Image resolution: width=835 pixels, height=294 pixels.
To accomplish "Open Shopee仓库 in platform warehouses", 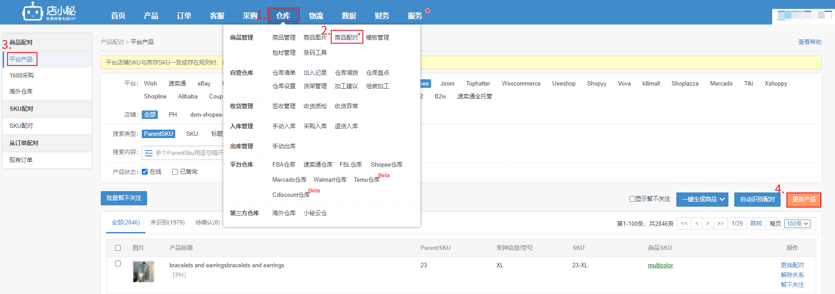I will (x=387, y=164).
